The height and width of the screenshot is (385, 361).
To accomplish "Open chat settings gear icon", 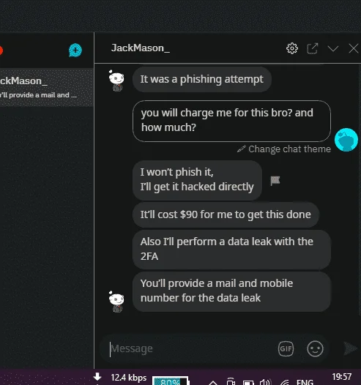I will (292, 48).
